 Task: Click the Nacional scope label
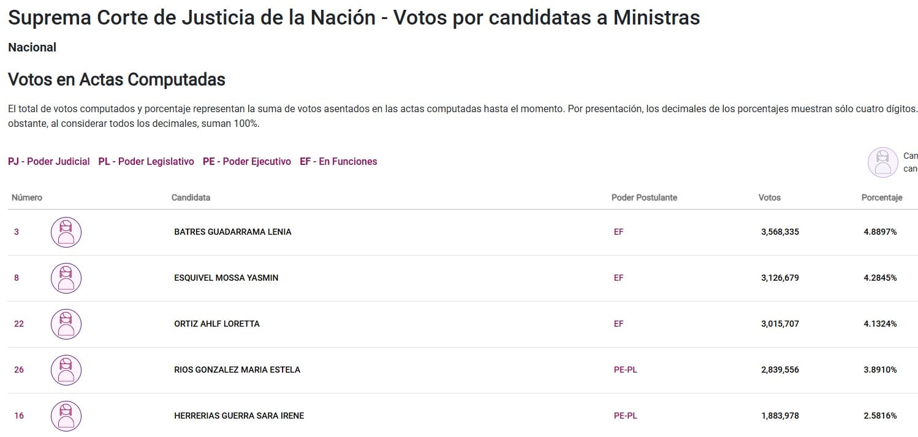(x=32, y=47)
